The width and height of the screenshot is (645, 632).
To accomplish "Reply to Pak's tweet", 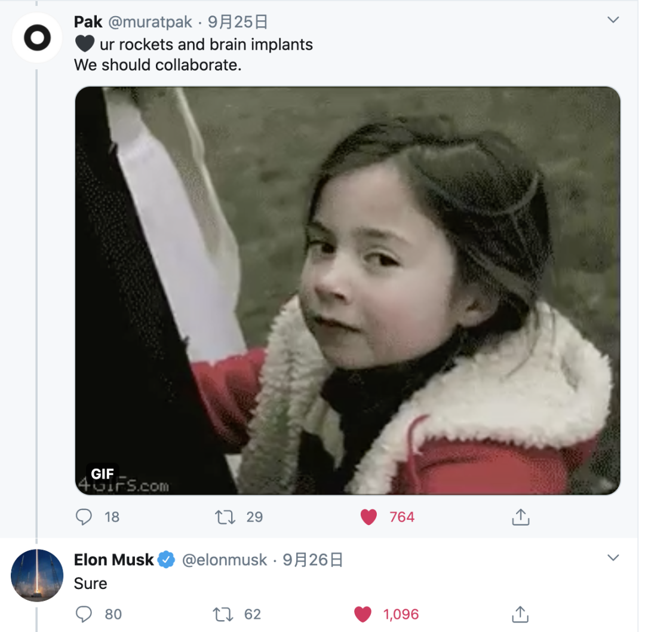I will click(84, 517).
